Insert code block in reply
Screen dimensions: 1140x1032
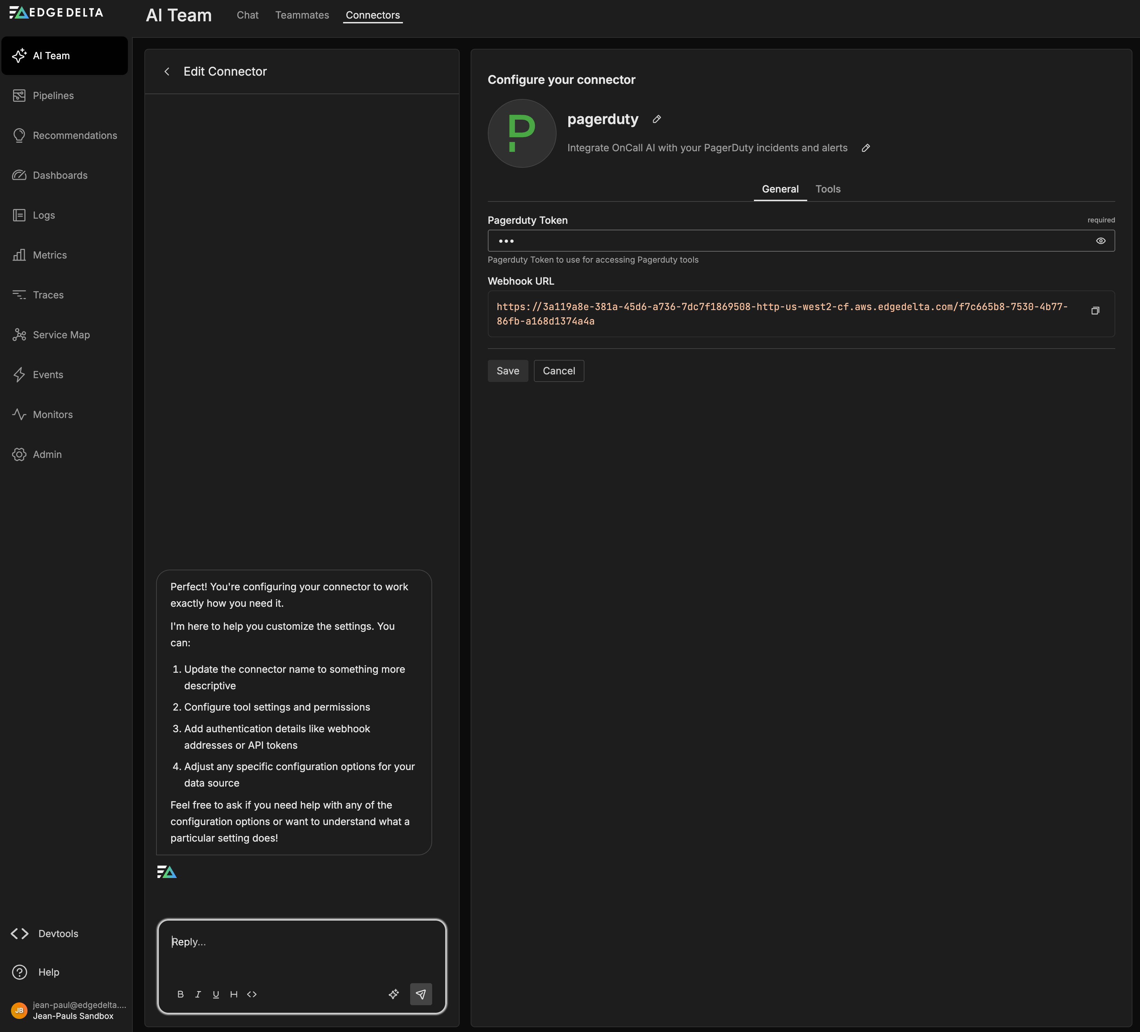coord(252,994)
